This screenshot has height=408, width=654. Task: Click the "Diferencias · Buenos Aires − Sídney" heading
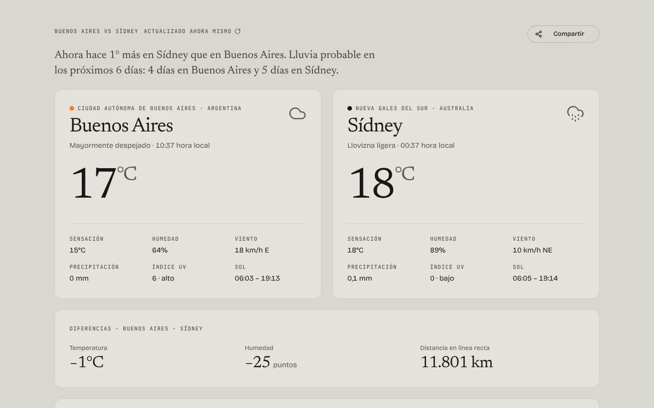tap(136, 329)
